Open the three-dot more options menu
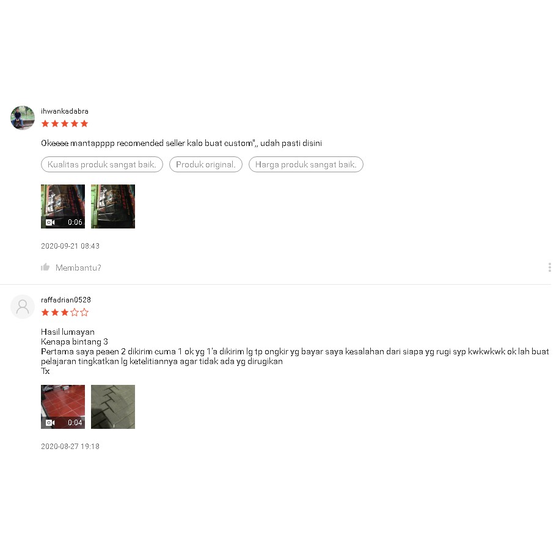This screenshot has width=559, height=559. point(549,268)
